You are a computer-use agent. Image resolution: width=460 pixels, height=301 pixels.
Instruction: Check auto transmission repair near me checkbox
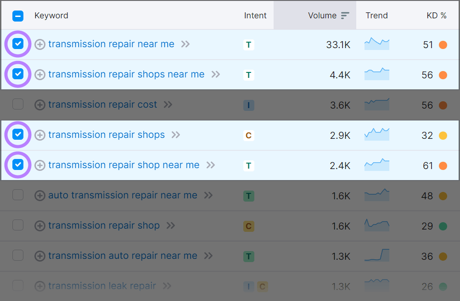pos(18,195)
